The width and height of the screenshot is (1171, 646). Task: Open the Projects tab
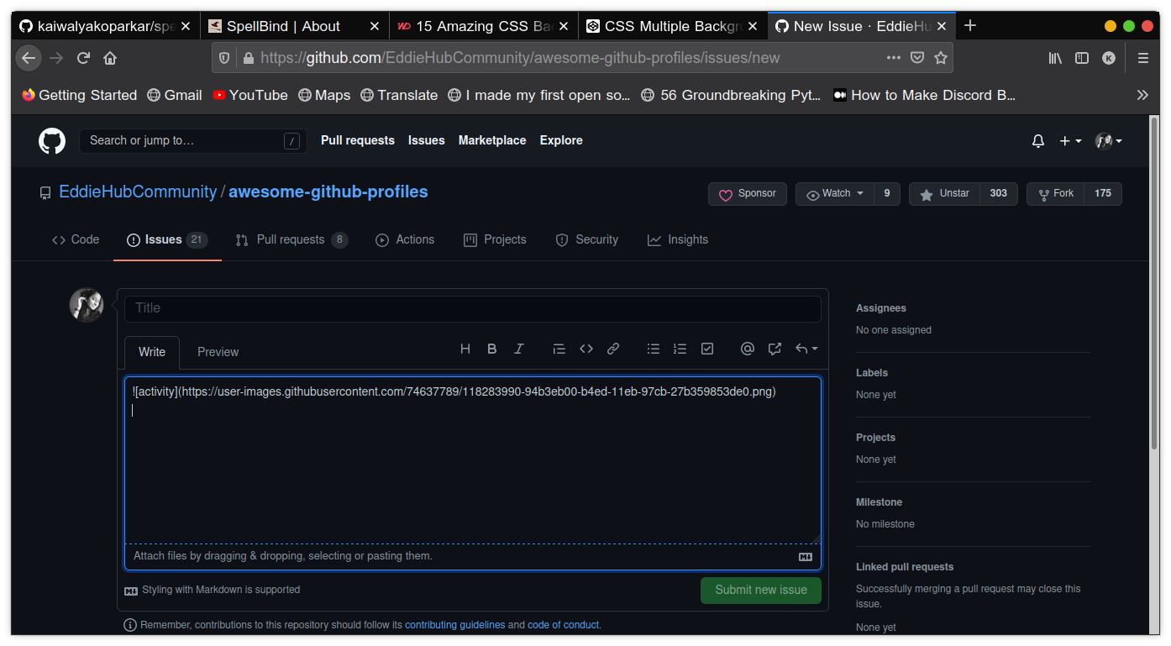tap(496, 239)
